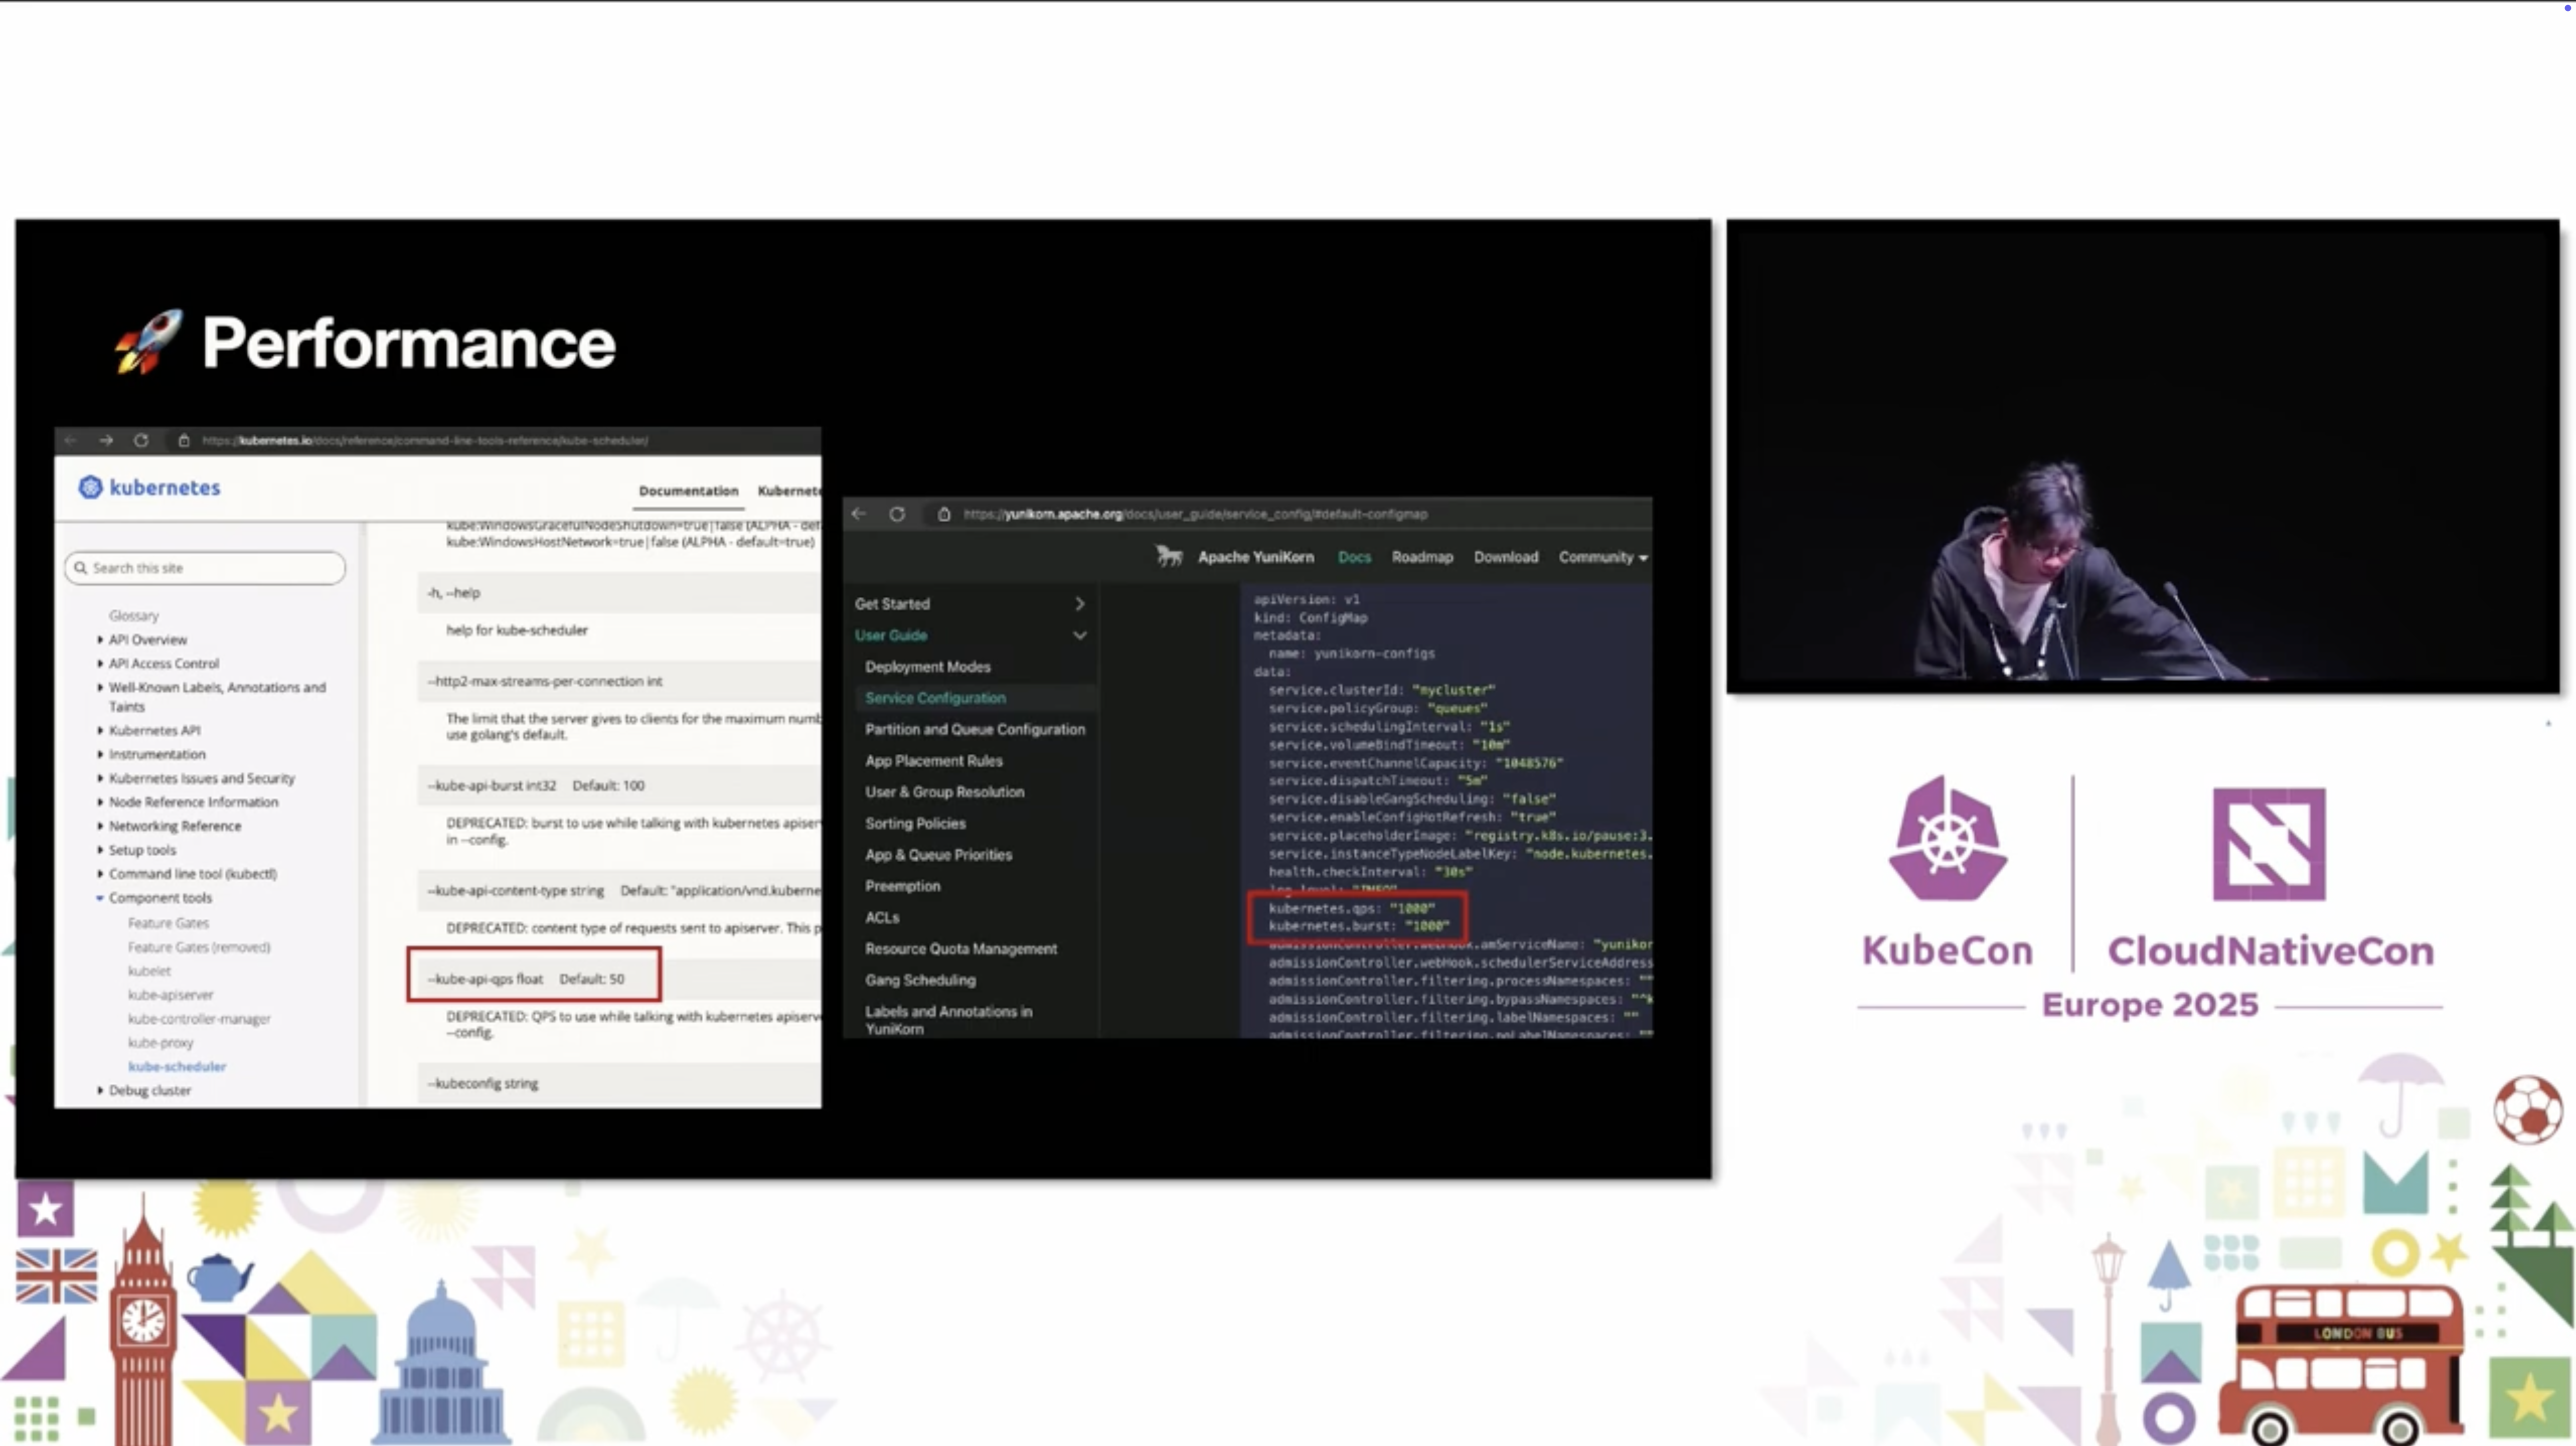Click the Download nav link
Viewport: 2576px width, 1446px height.
pos(1505,557)
